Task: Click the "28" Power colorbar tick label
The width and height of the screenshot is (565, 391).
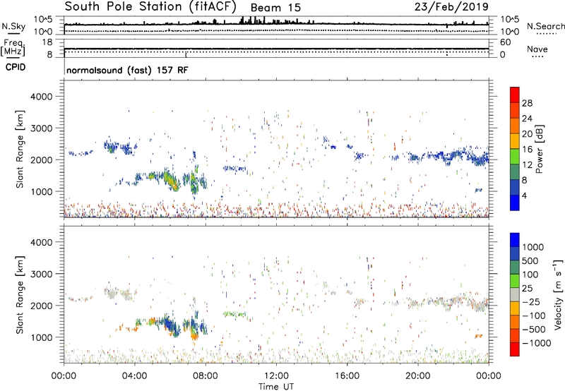Action: [x=527, y=103]
